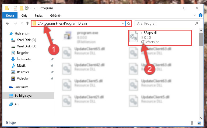This screenshot has height=128, width=207.
Task: Open Customize Quick Access Toolbar dropdown
Action: (x=34, y=8)
